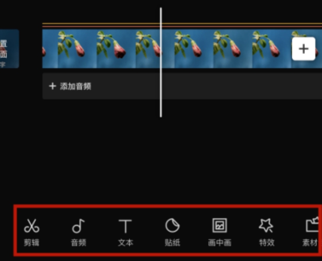This screenshot has width=322, height=261.
Task: Select the flower frame right of playhead
Action: (x=194, y=49)
